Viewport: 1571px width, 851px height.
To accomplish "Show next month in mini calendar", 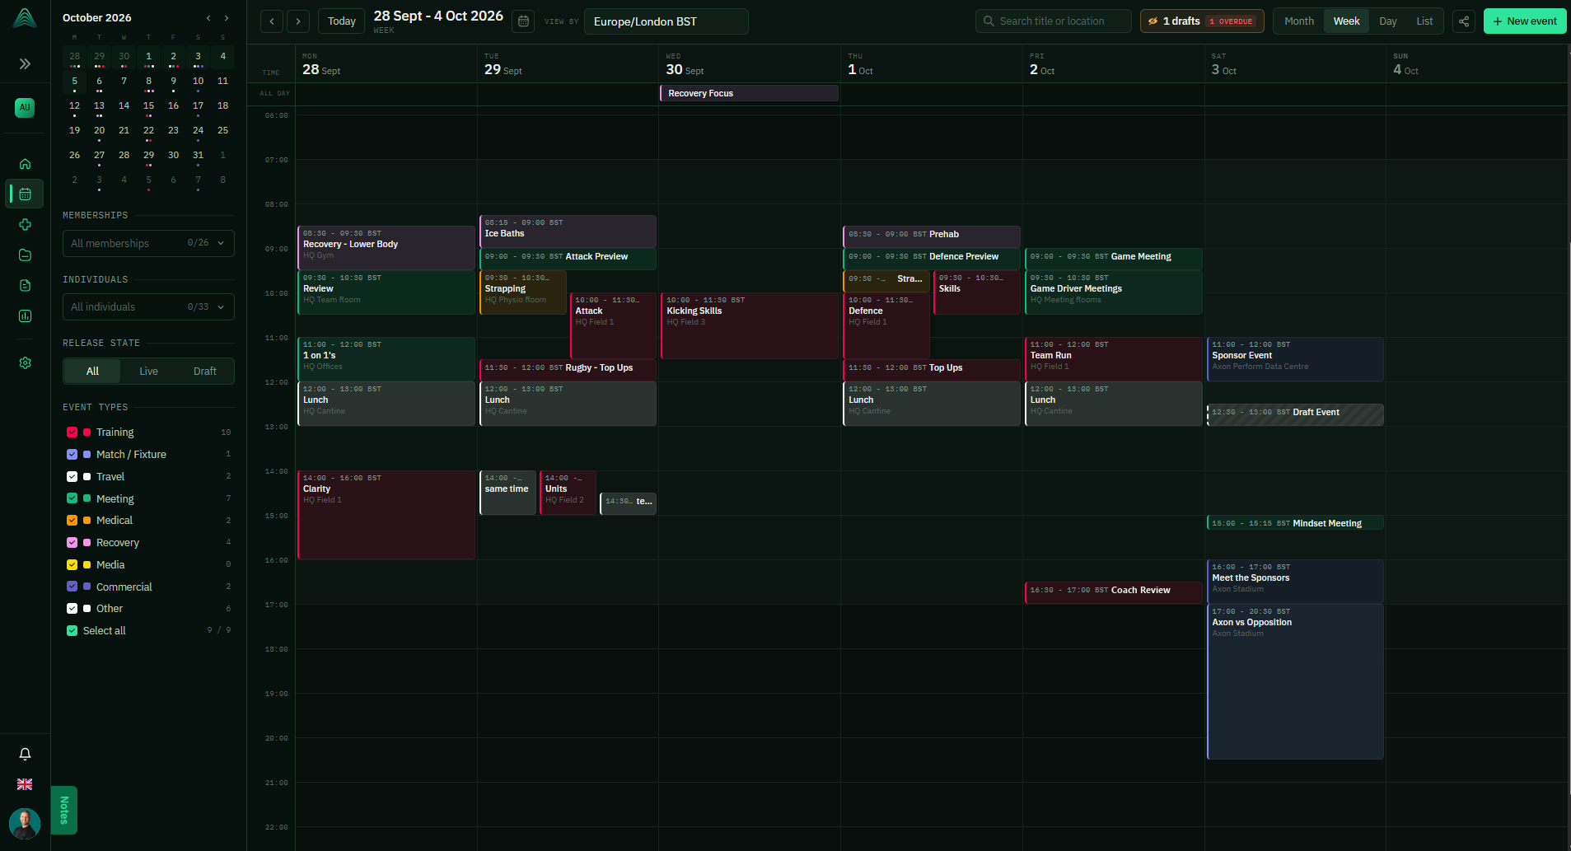I will point(227,18).
